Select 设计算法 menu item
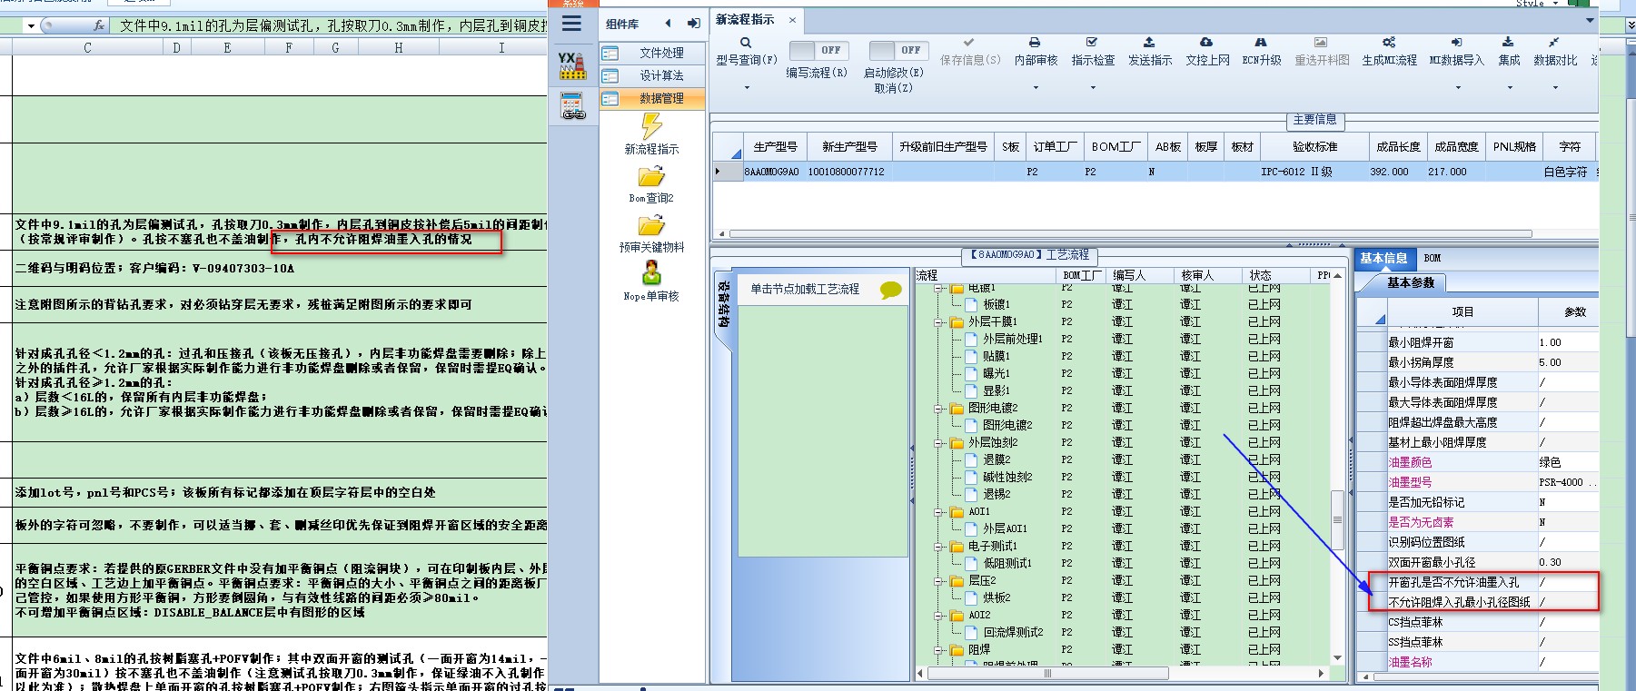The height and width of the screenshot is (691, 1636). coord(650,75)
